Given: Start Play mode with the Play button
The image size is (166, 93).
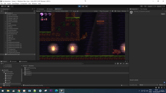Looking at the screenshot, I should pos(79,6).
